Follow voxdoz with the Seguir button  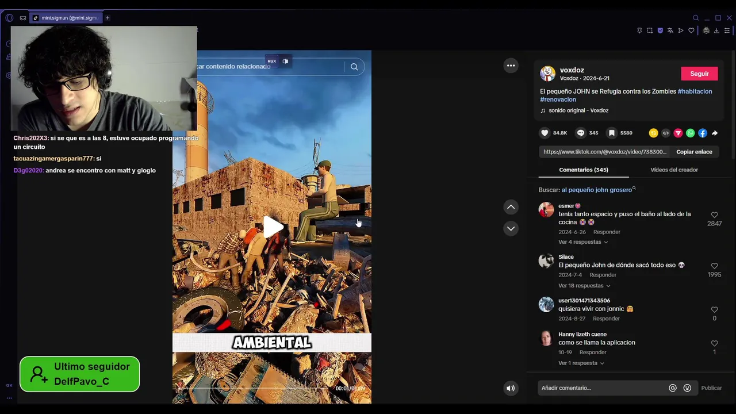click(x=699, y=74)
